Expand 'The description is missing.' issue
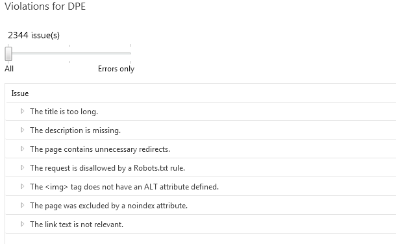The height and width of the screenshot is (244, 396). pos(23,130)
